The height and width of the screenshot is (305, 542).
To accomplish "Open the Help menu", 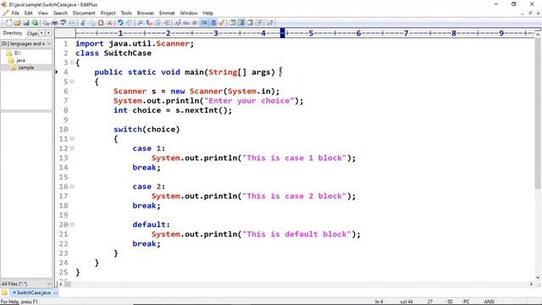I will 207,14.
